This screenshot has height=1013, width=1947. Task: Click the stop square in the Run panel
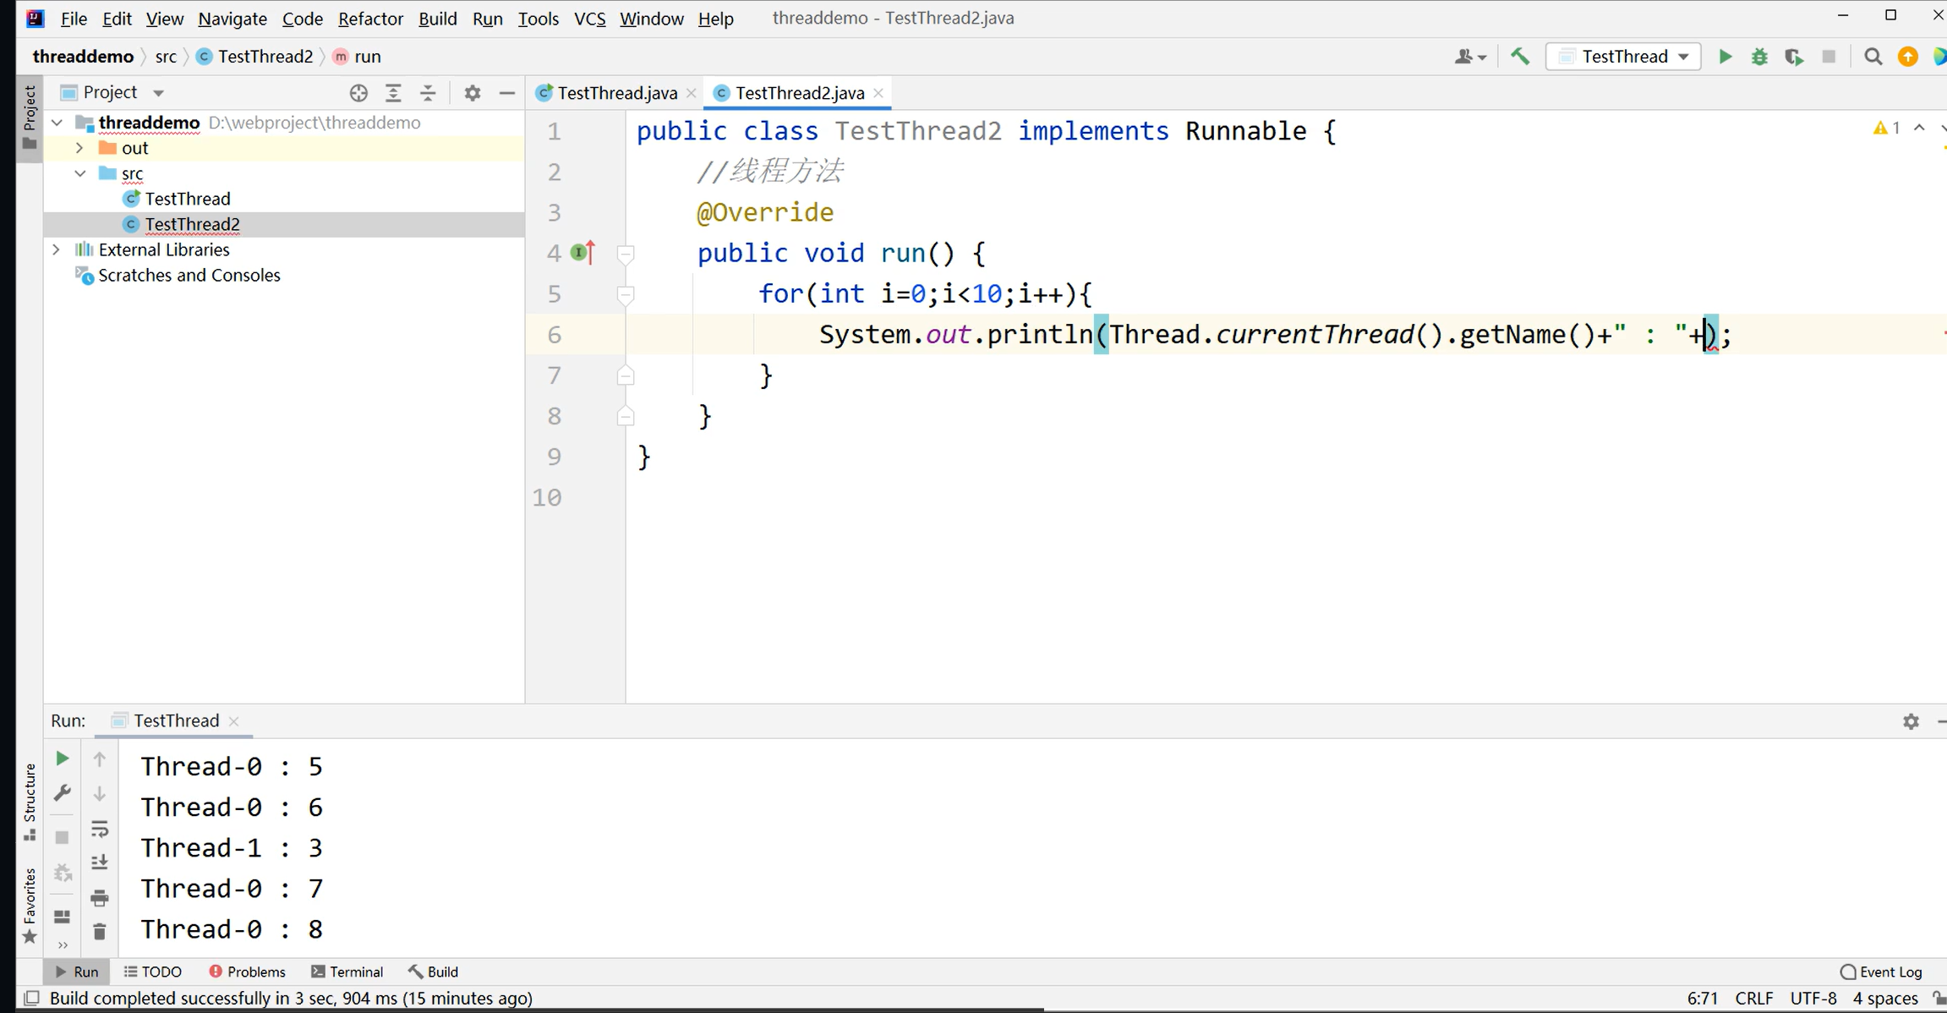(62, 837)
